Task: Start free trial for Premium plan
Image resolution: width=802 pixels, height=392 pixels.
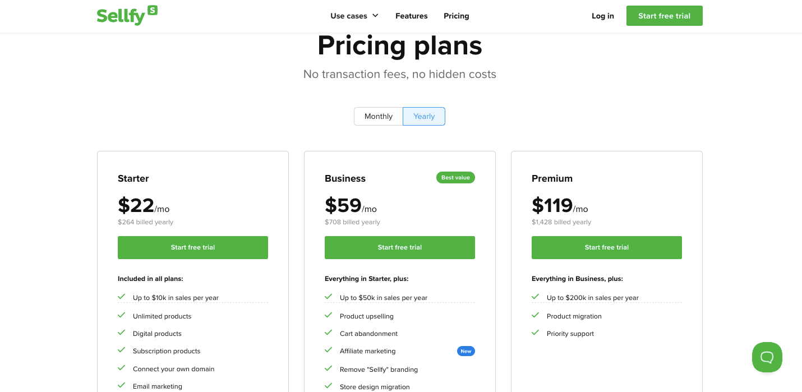Action: [x=607, y=247]
